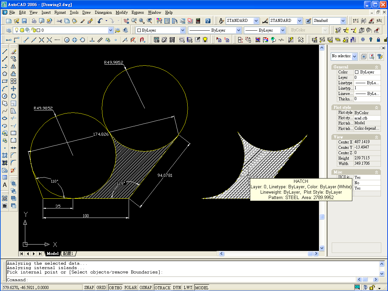Open the linetype control dropdown
The image size is (388, 291).
tap(238, 30)
